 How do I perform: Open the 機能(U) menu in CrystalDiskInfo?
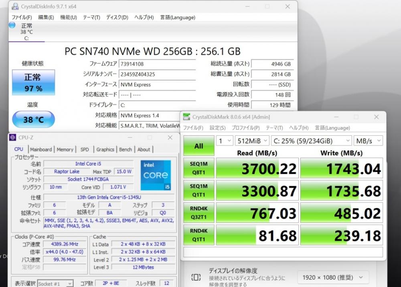click(x=68, y=17)
